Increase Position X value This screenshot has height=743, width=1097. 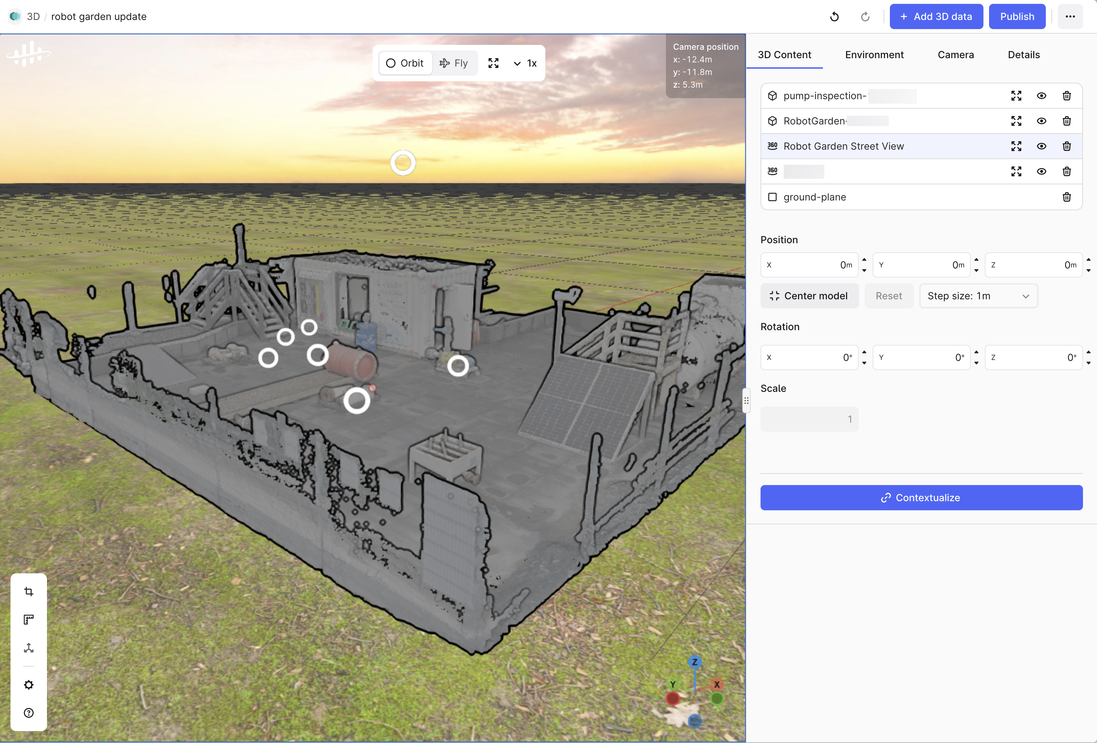(864, 260)
